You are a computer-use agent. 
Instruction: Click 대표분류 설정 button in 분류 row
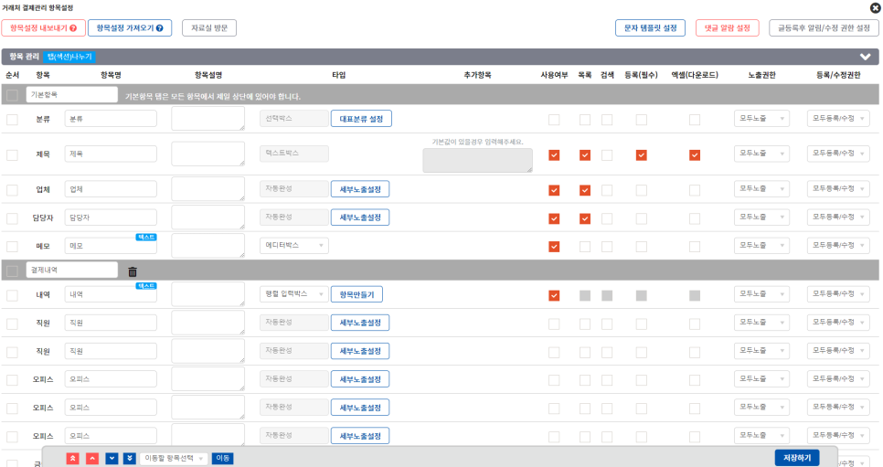361,119
